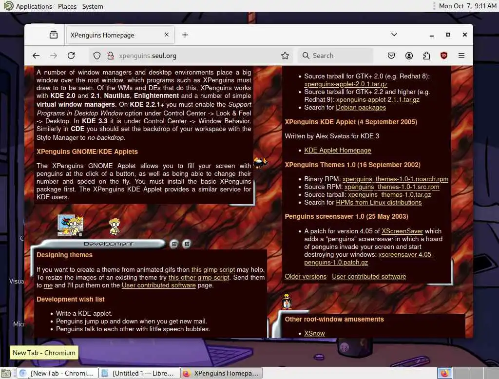The height and width of the screenshot is (379, 499).
Task: Click the Development panel title bar
Action: pos(102,244)
